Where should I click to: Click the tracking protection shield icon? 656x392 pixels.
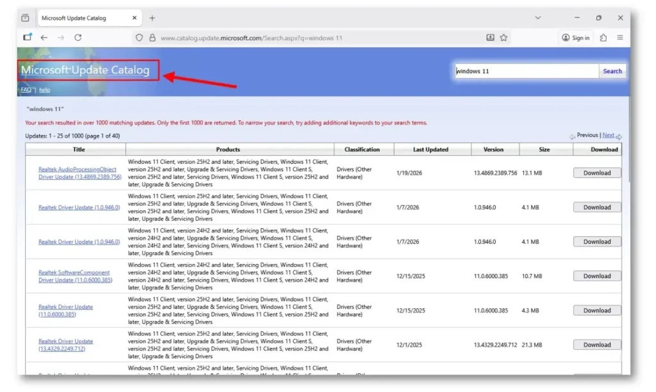click(x=139, y=38)
